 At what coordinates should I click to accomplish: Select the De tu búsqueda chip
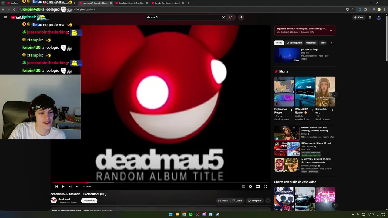pos(294,43)
